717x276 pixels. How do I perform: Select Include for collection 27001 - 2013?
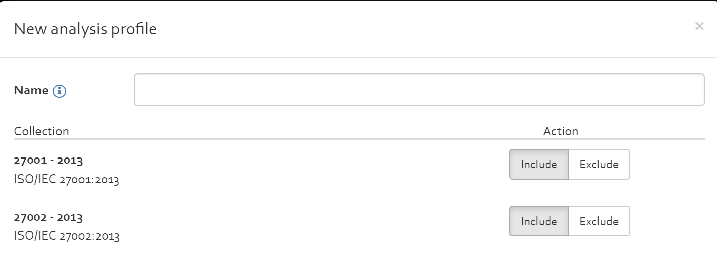tap(539, 164)
